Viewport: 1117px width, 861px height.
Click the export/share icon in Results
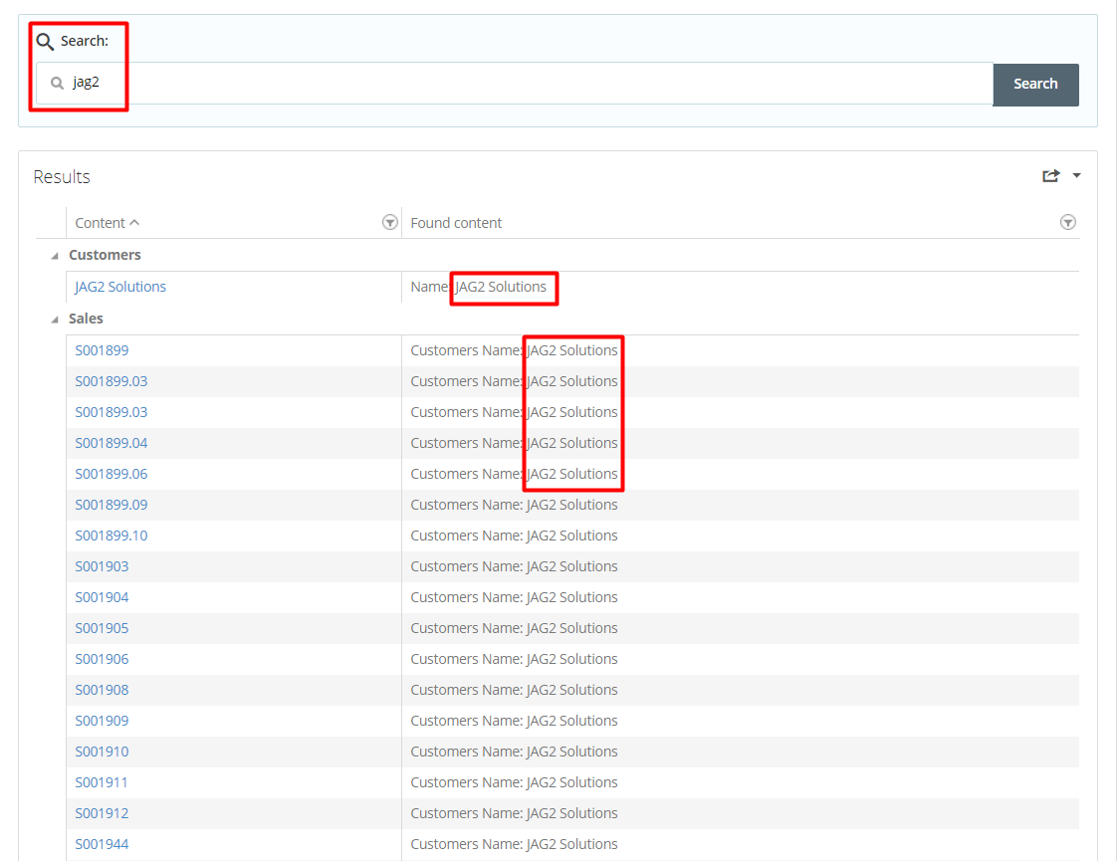1050,176
